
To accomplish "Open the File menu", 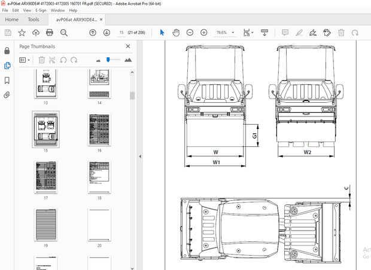I will pyautogui.click(x=5, y=10).
